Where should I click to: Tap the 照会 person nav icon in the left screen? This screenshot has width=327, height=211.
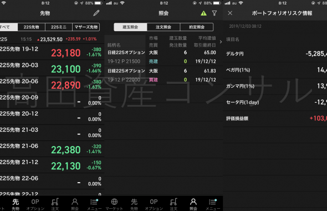[75, 204]
